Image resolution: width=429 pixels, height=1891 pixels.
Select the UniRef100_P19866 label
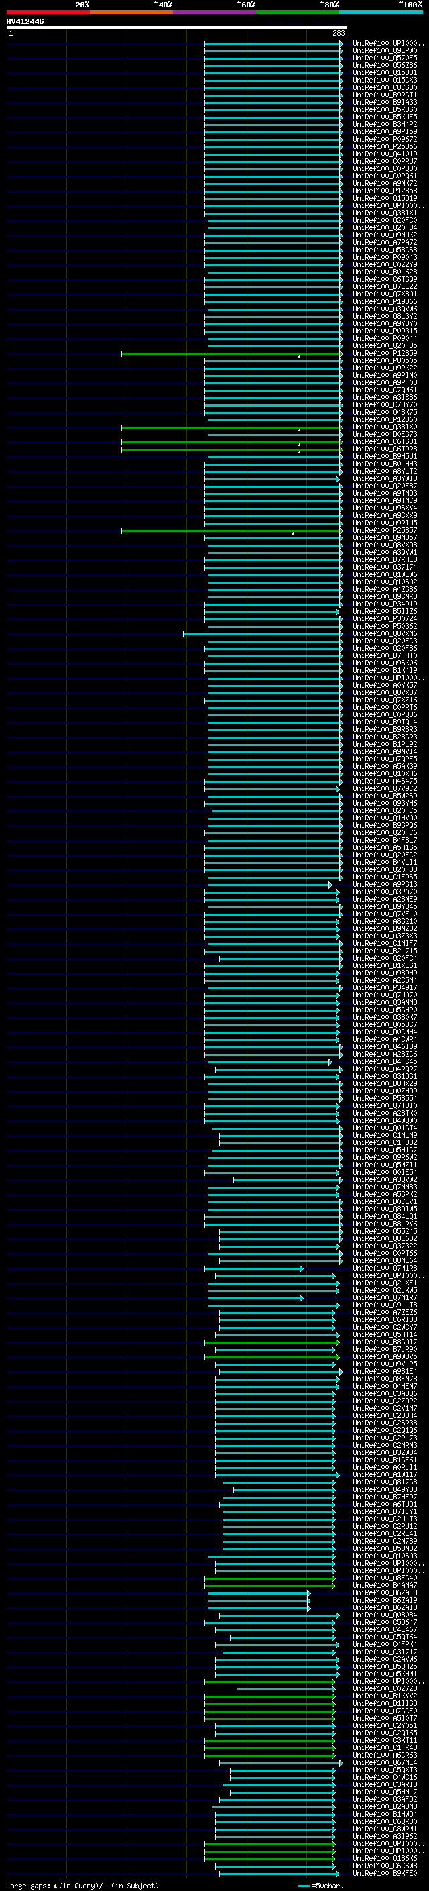pos(385,302)
